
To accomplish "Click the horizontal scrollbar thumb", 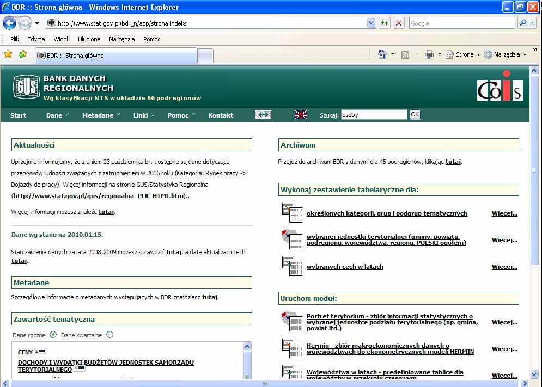I will [265, 383].
